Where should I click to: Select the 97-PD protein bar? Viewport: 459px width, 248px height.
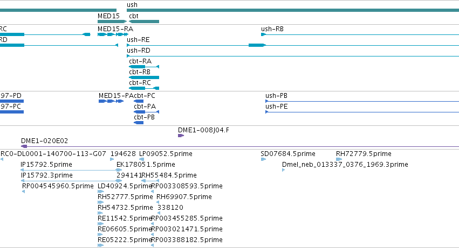[12, 101]
